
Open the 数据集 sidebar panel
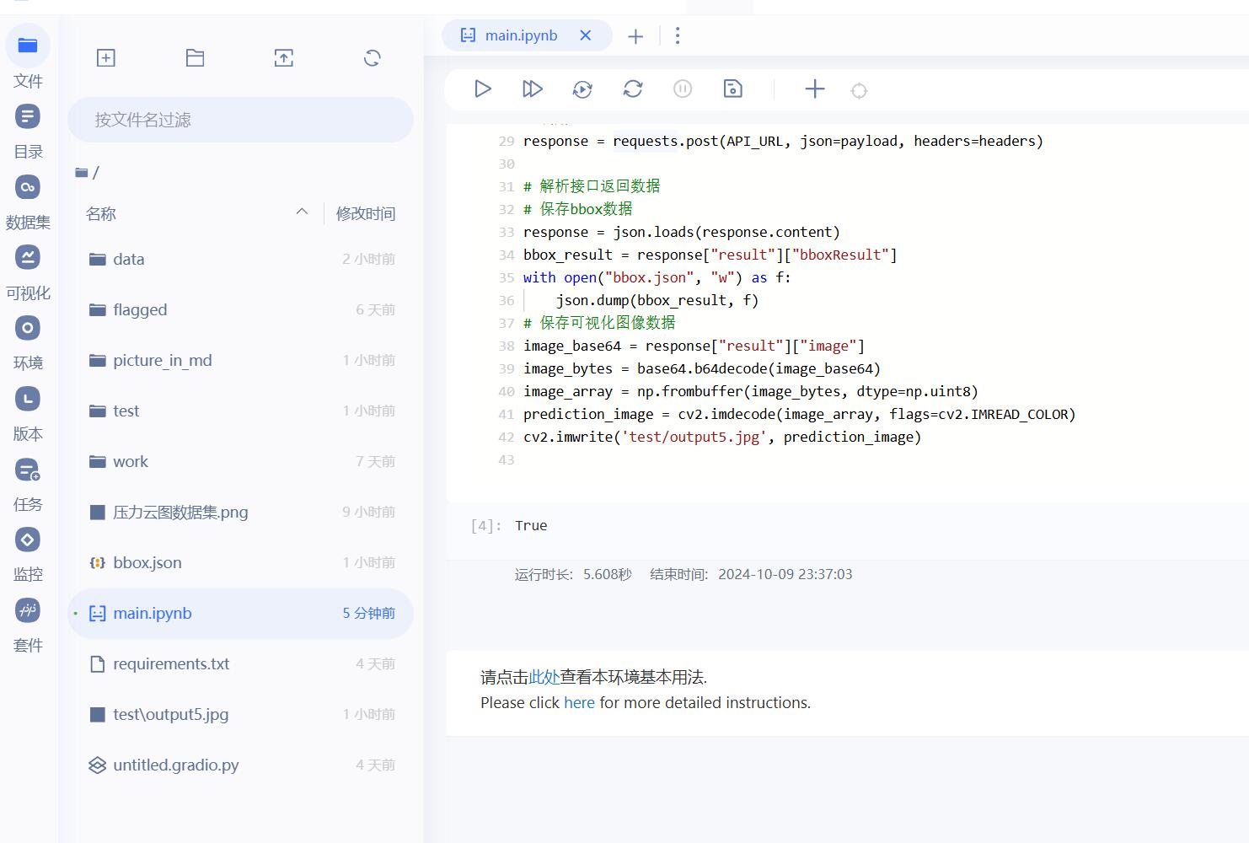(28, 202)
